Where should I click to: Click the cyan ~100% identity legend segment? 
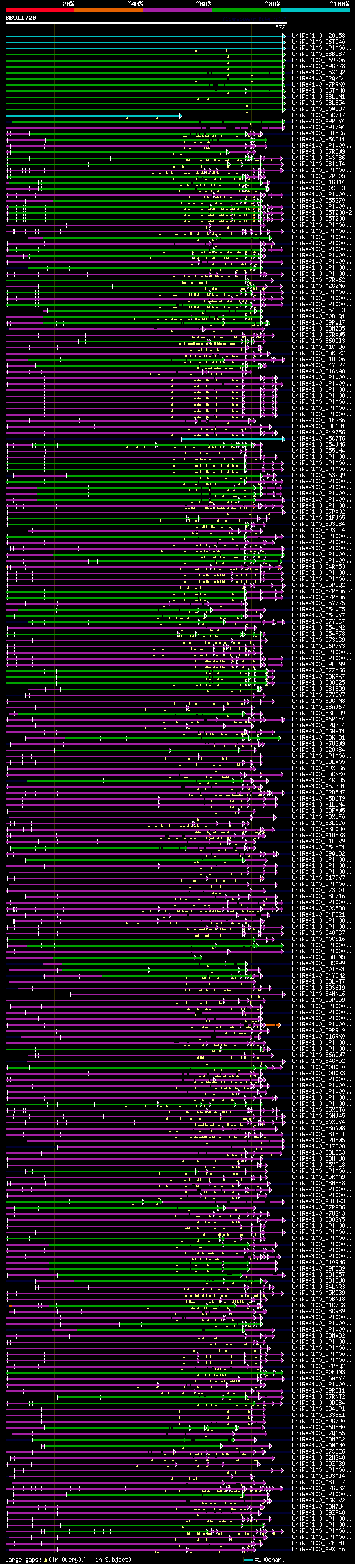pos(315,10)
